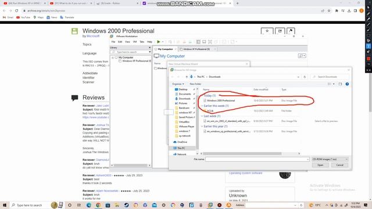372x209 pixels.
Task: Click the share icon on archive page
Action: (280, 31)
